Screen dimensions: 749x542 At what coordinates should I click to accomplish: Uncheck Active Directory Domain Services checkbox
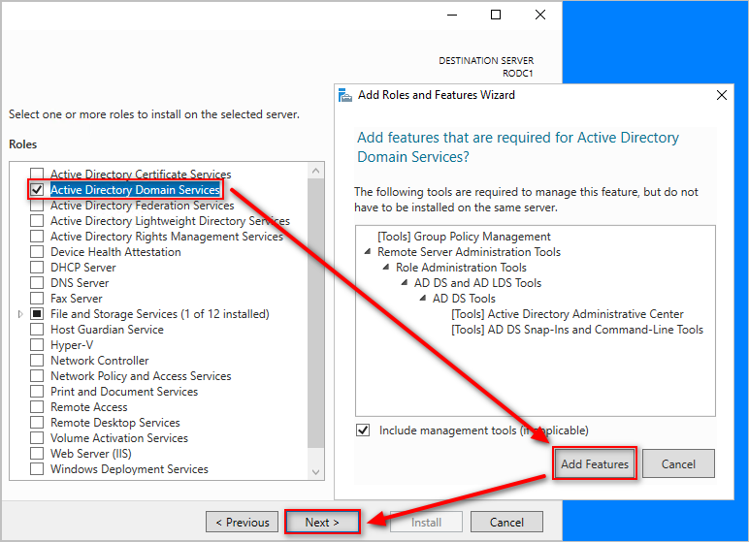37,190
